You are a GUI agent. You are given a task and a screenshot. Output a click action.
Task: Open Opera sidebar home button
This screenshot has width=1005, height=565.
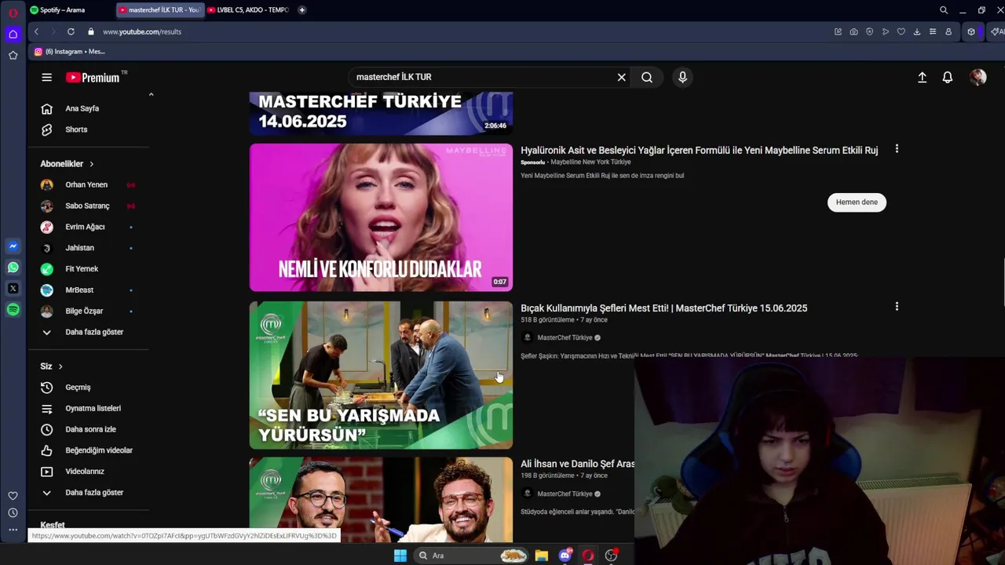[x=13, y=34]
